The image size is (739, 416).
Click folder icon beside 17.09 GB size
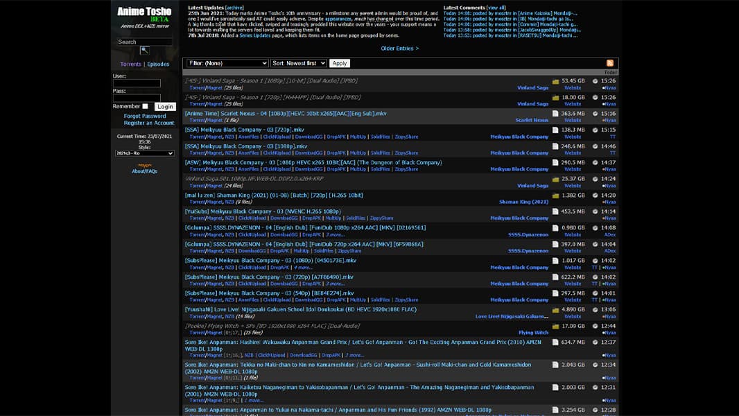556,326
